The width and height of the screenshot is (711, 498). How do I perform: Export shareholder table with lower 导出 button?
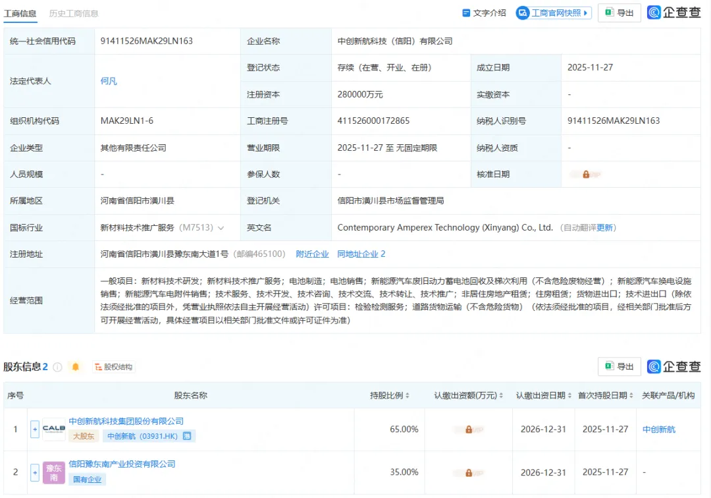(x=619, y=367)
